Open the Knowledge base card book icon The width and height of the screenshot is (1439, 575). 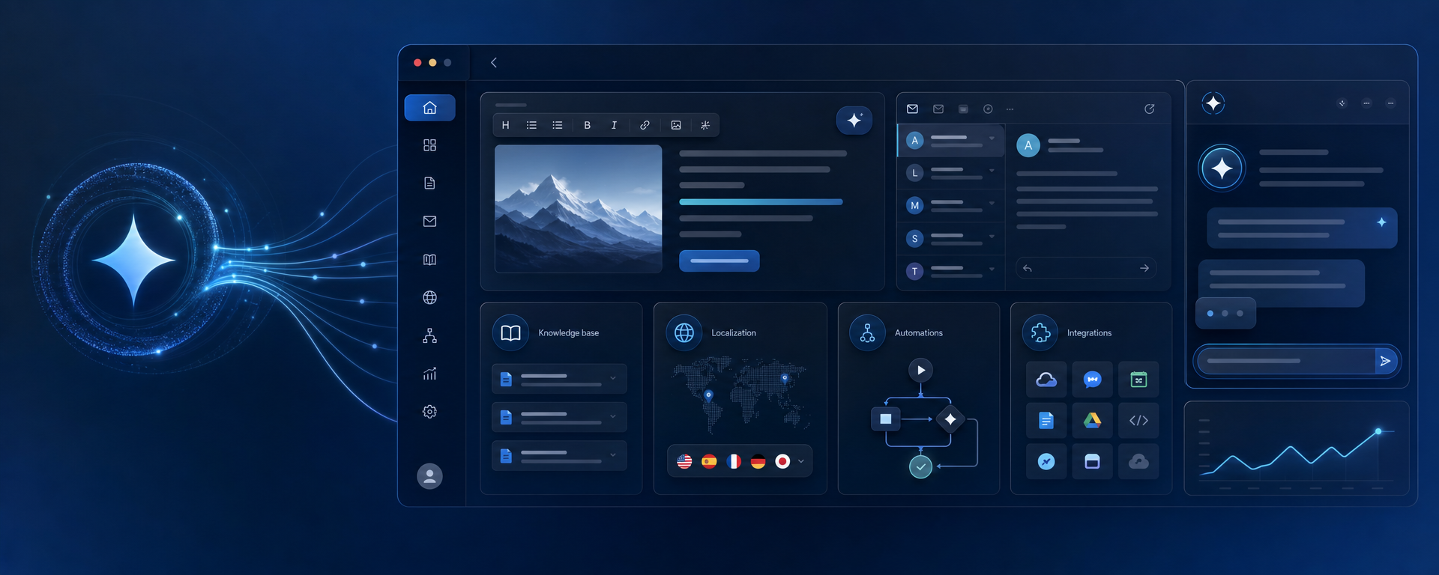(x=510, y=333)
